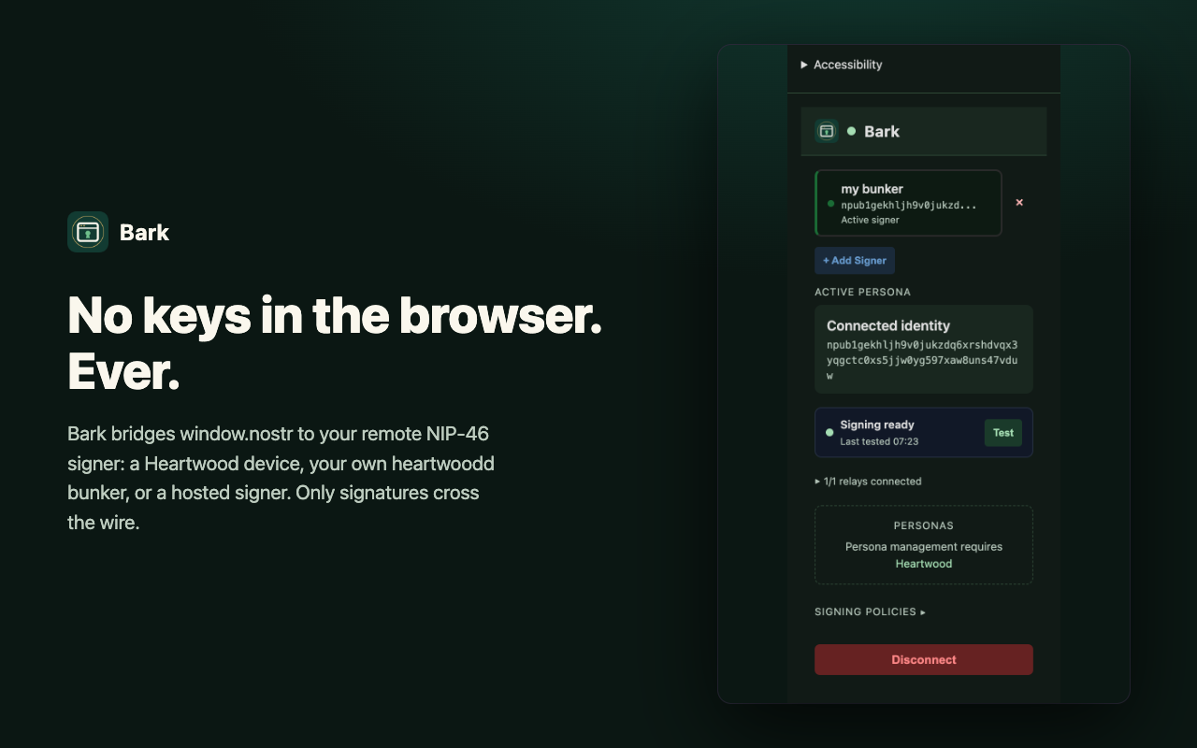Select the my bunker signer card
This screenshot has width=1197, height=748.
click(x=908, y=203)
